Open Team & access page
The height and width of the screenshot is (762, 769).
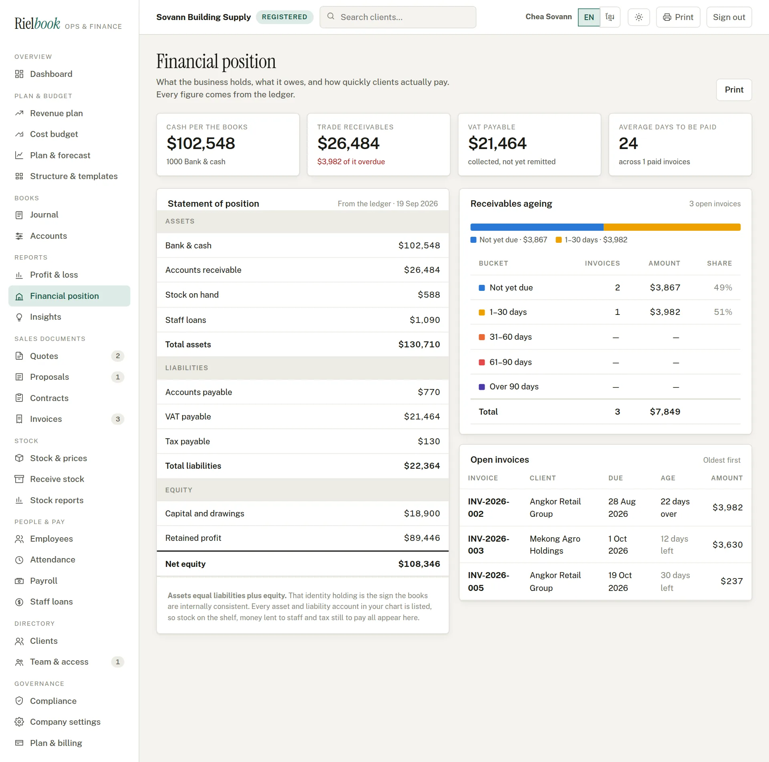pyautogui.click(x=69, y=662)
